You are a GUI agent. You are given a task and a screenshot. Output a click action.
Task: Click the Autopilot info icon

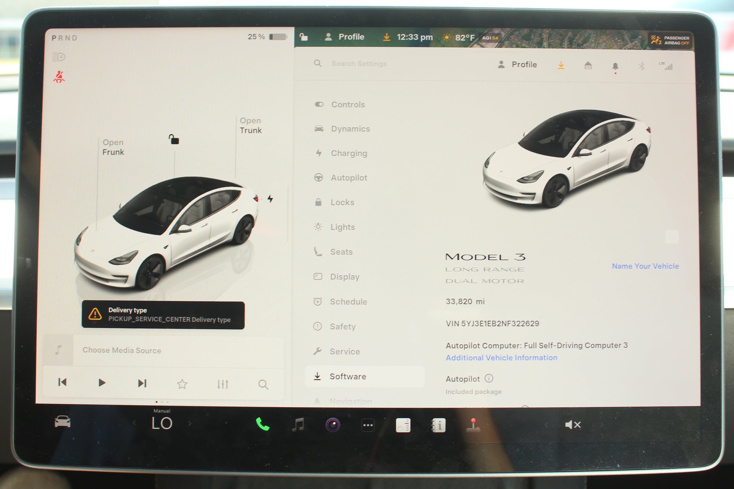[489, 378]
